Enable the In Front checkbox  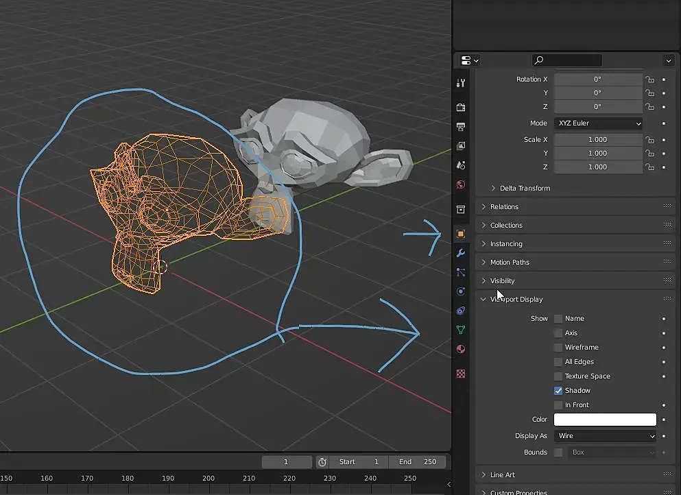[558, 405]
